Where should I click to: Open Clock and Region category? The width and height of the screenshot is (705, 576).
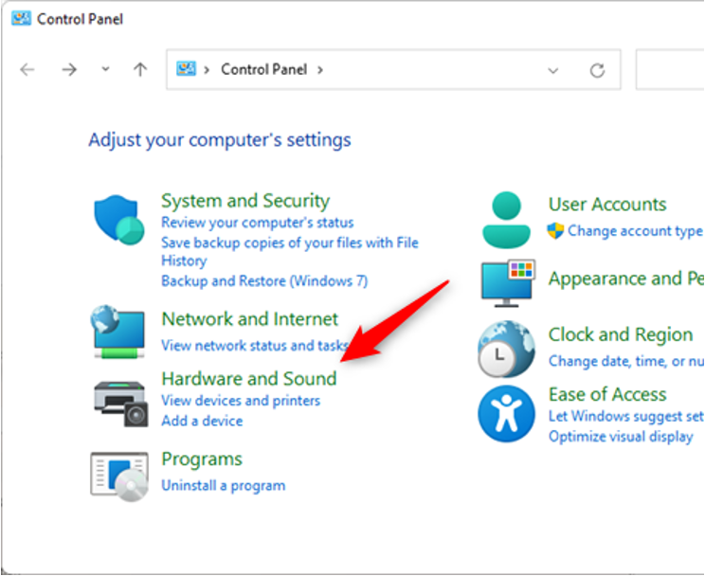(x=620, y=334)
